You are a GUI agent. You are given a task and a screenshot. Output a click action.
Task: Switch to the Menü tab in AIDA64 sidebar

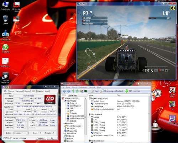[x=64, y=95]
